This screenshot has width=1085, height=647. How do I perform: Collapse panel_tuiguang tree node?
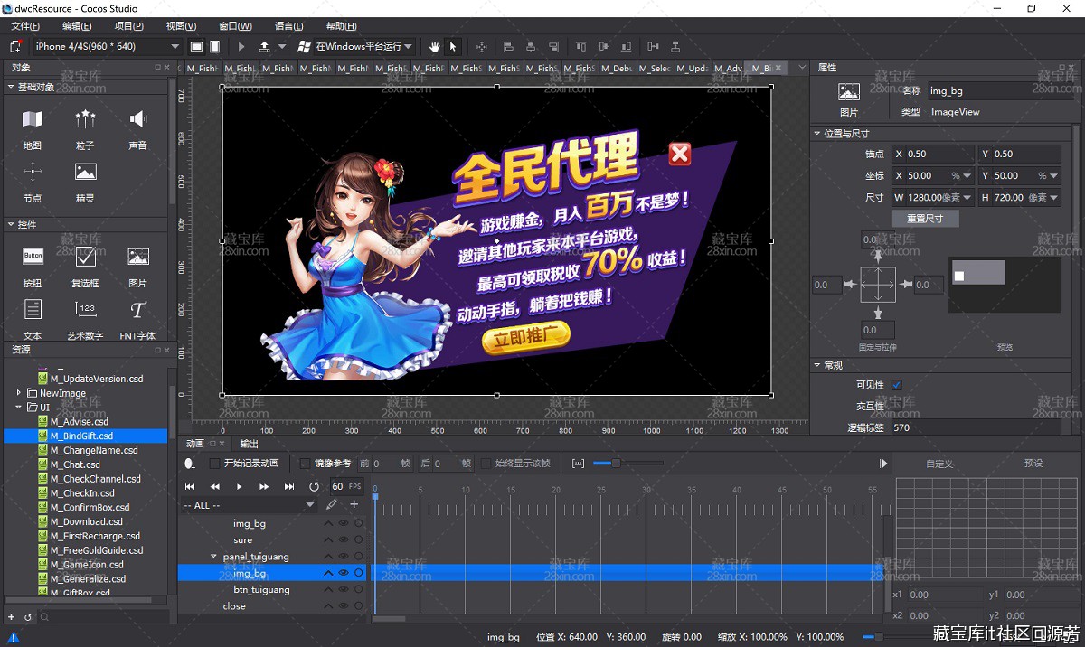click(x=214, y=557)
